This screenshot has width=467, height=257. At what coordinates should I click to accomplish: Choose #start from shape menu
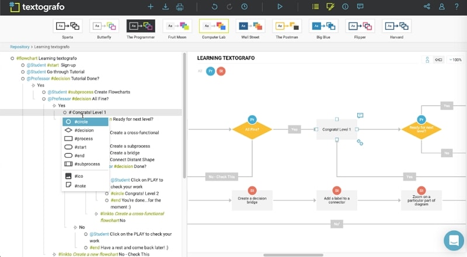point(85,147)
